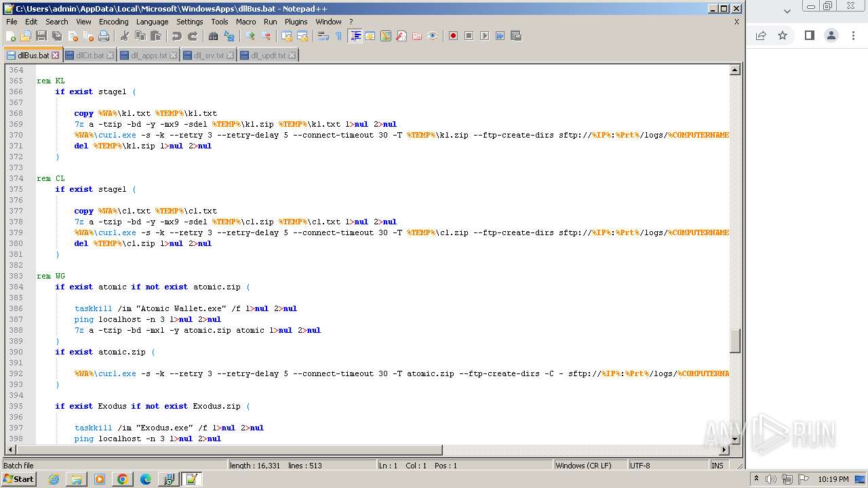Click the Zoom In toolbar icon
Image resolution: width=868 pixels, height=488 pixels.
(250, 36)
